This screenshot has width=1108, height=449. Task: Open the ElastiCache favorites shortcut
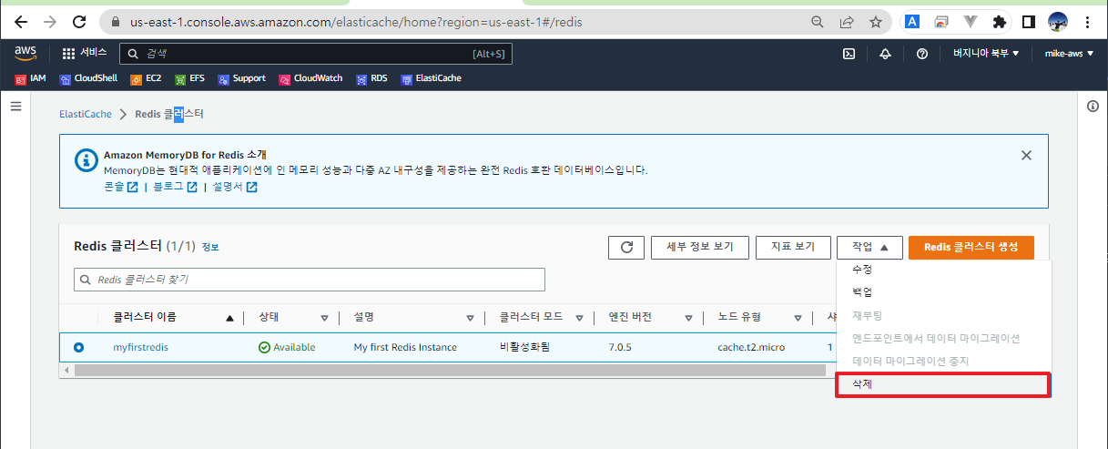(x=432, y=78)
